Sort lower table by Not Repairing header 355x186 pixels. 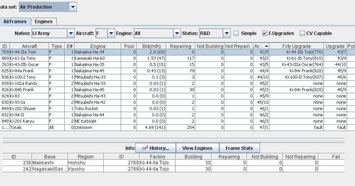point(301,157)
